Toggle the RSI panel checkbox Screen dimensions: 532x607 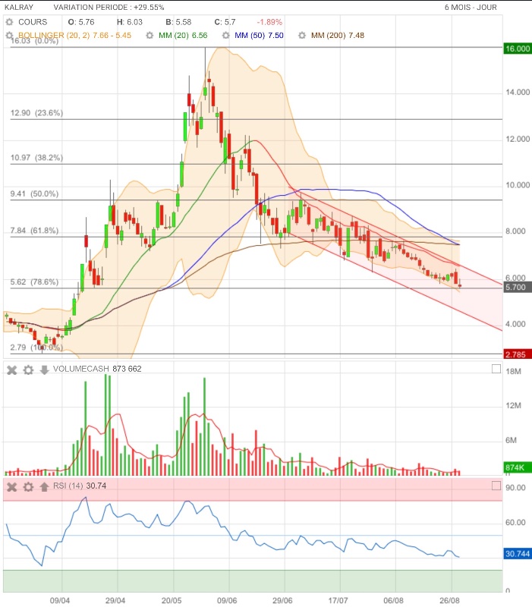click(496, 486)
